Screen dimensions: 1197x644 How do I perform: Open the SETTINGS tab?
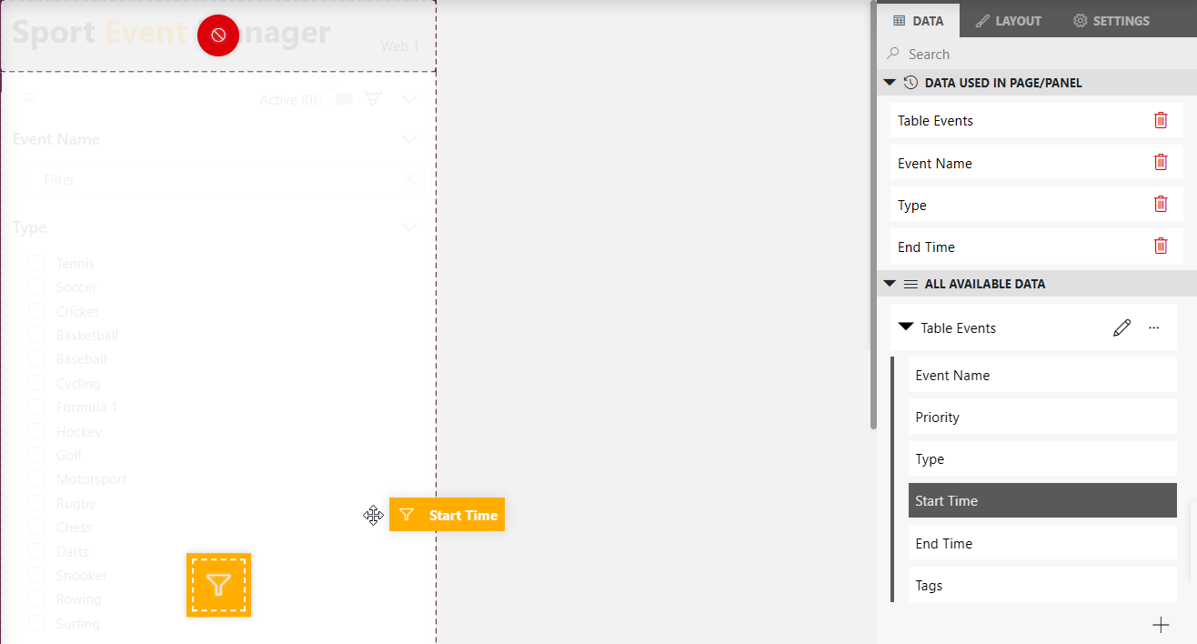point(1111,20)
